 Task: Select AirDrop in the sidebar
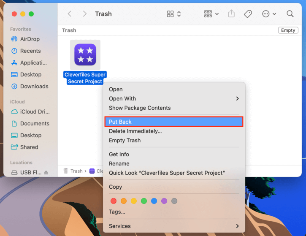[30, 39]
